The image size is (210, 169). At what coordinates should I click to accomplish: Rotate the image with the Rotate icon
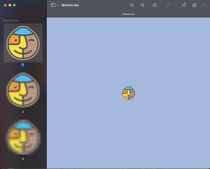(184, 5)
